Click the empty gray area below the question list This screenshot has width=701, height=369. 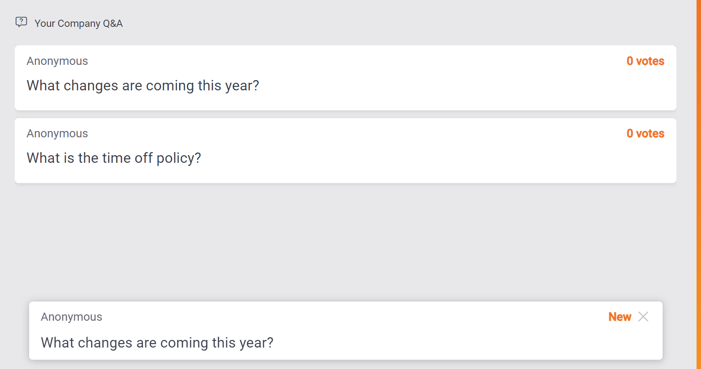pos(345,242)
